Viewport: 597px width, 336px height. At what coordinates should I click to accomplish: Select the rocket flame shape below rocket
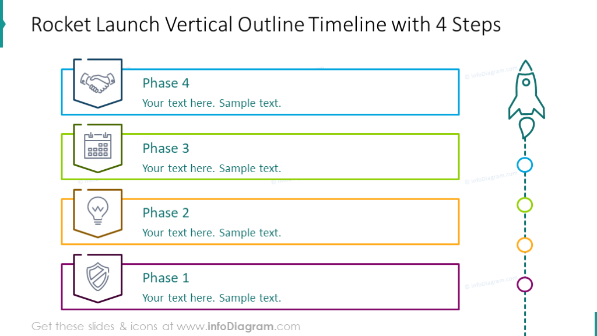526,128
